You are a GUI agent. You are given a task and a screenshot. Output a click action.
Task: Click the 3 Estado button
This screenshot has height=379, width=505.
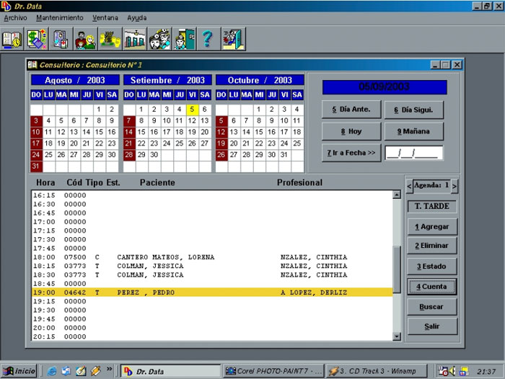pyautogui.click(x=432, y=267)
